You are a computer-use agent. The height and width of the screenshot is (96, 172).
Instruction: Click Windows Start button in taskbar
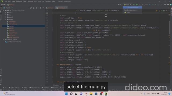66,94
